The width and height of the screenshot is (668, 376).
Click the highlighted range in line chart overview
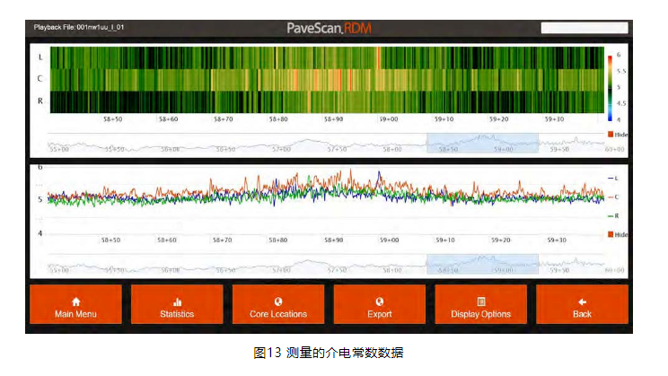click(x=482, y=264)
